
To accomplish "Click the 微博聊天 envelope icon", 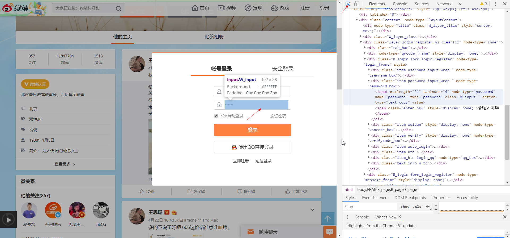I will tap(250, 232).
